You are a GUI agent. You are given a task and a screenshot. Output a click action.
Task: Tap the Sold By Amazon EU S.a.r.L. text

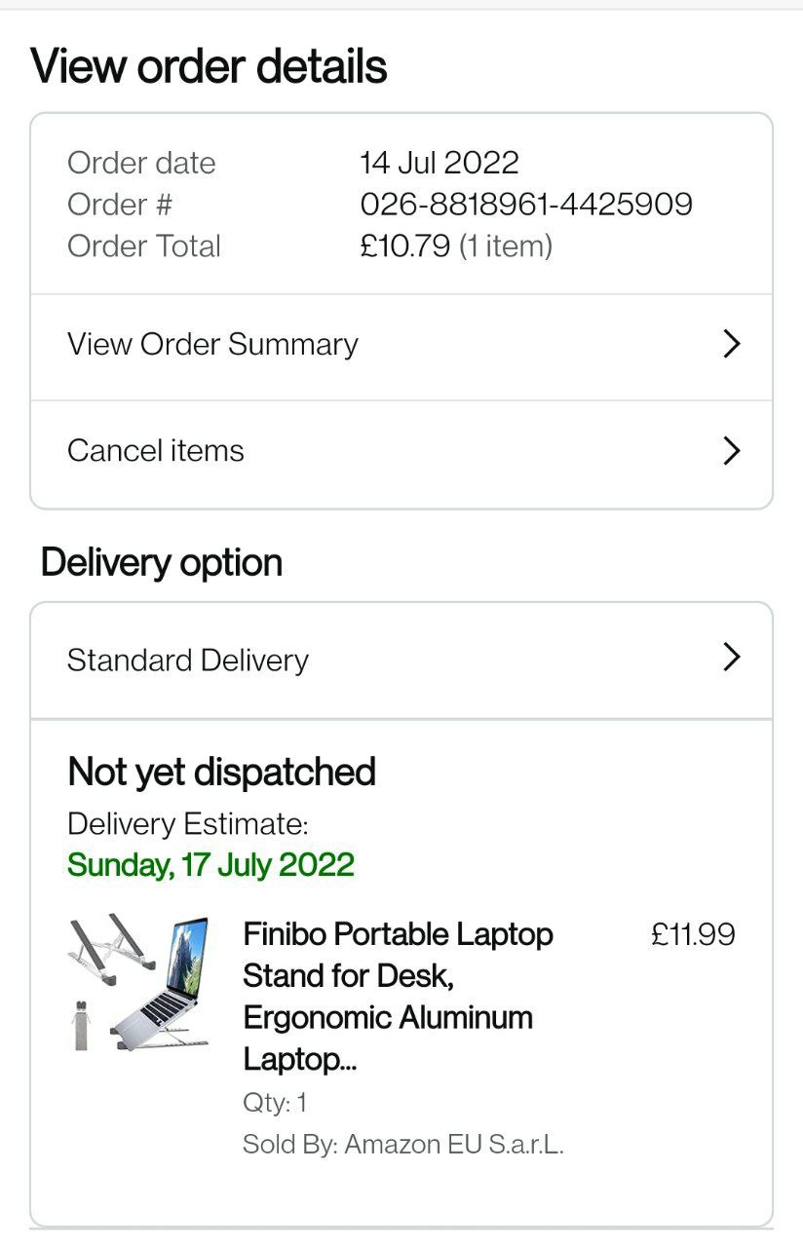point(403,1144)
